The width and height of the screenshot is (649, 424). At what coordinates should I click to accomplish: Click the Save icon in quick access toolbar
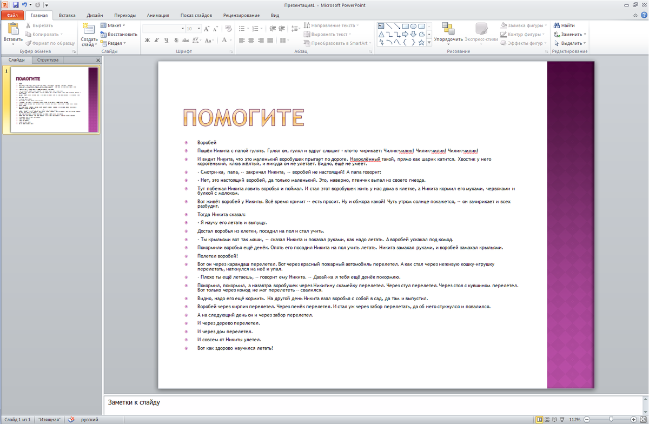(16, 4)
